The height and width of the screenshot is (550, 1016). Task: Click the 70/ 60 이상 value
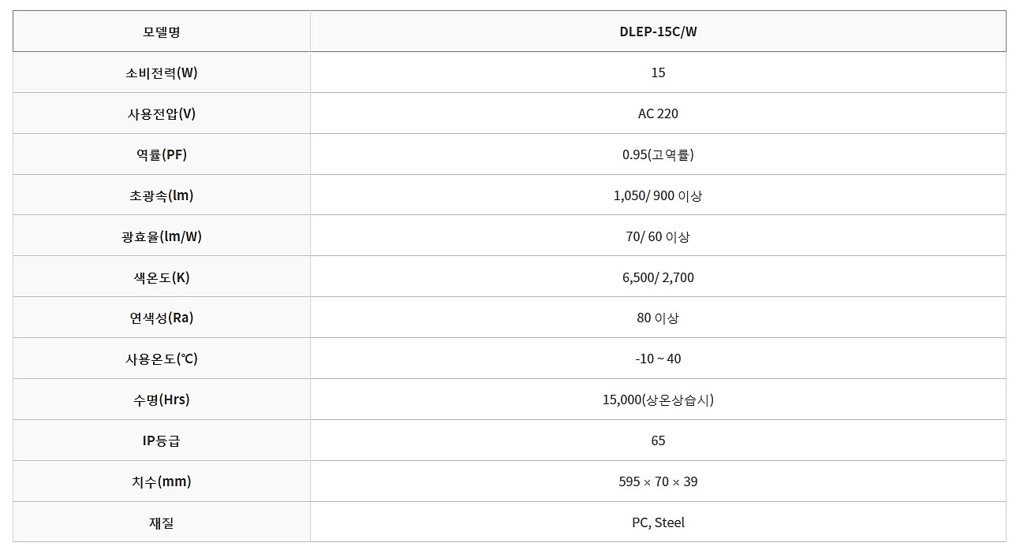658,236
